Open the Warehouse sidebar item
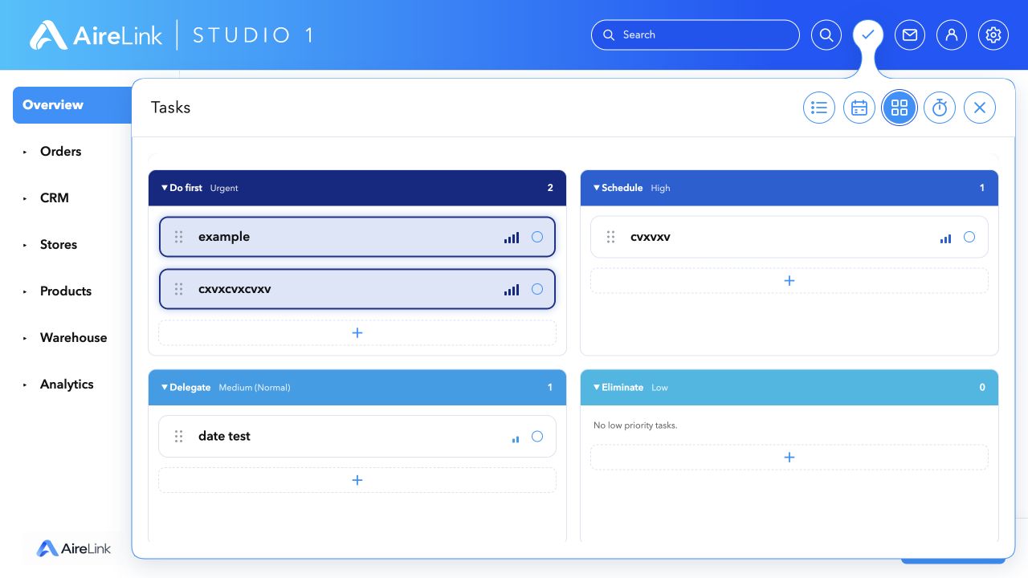Screen dimensions: 1028x578 (x=73, y=338)
